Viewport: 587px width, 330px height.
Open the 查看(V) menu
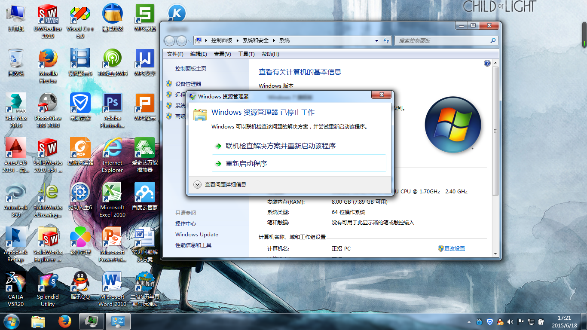coord(223,54)
